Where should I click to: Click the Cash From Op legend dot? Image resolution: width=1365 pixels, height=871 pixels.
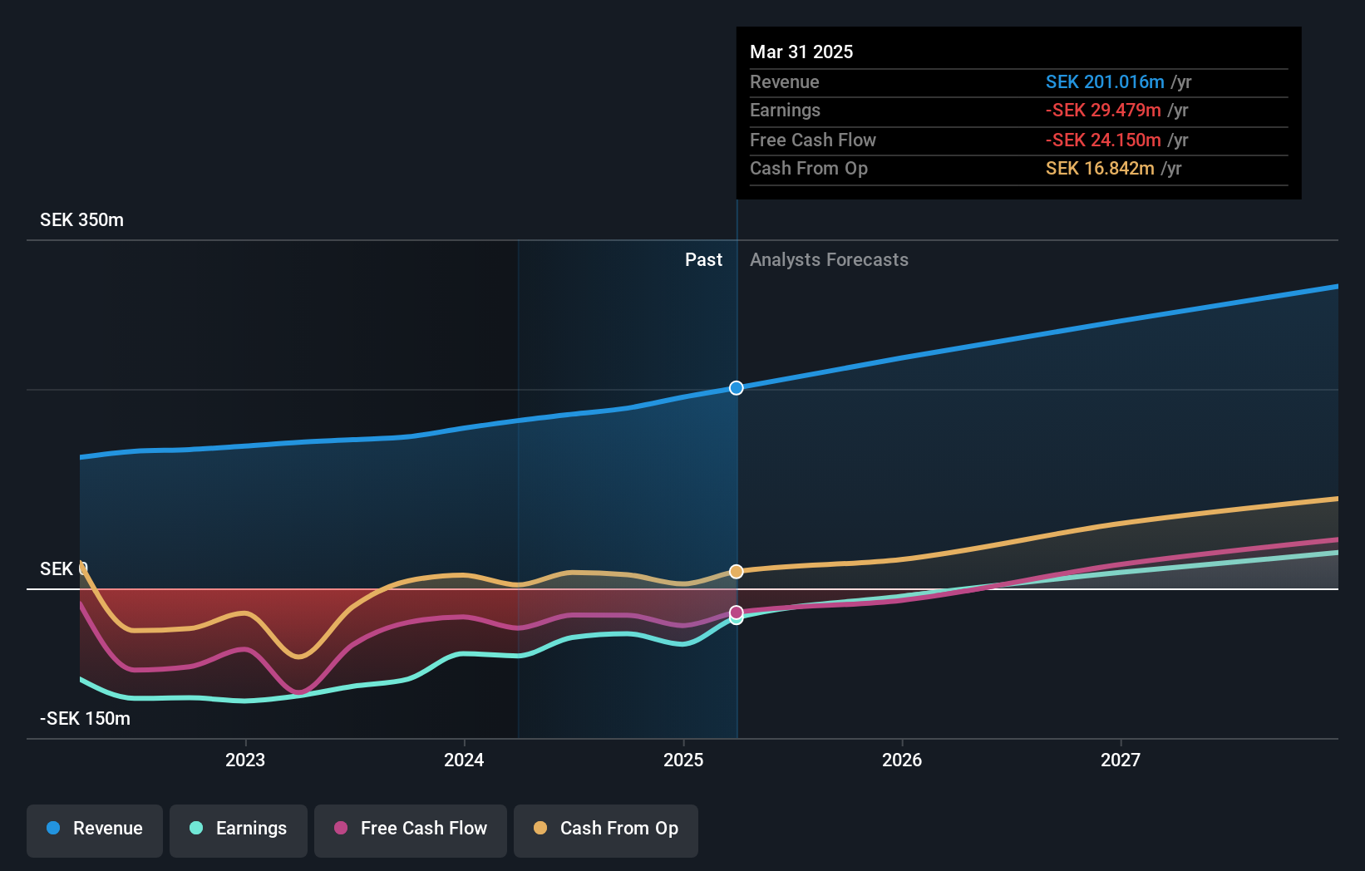[541, 829]
